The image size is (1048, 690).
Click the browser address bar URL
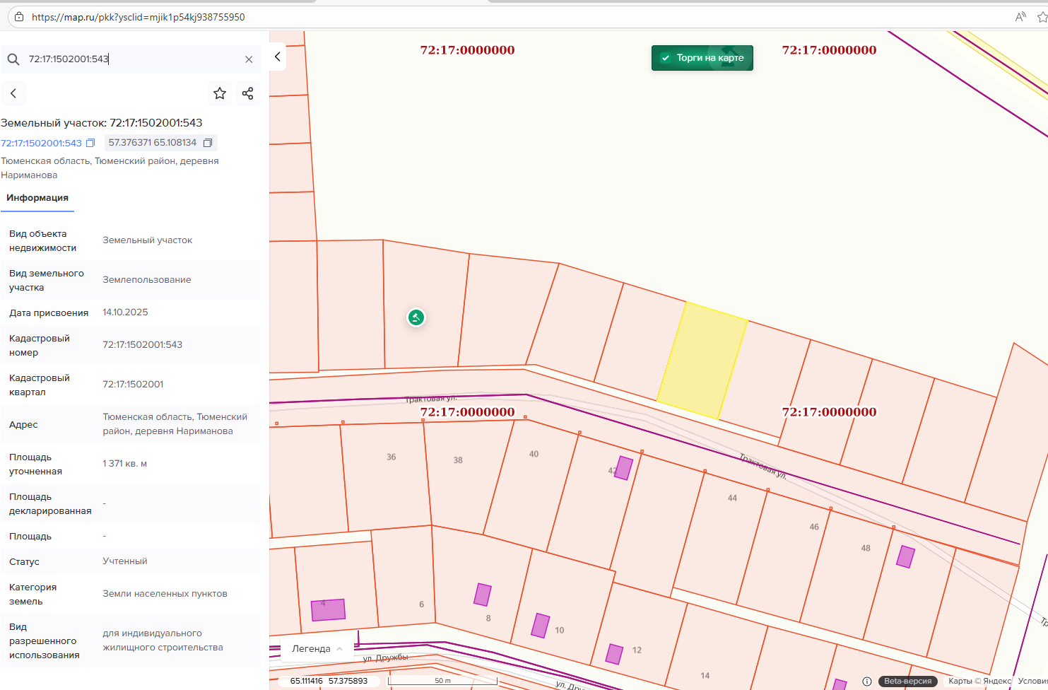point(139,17)
